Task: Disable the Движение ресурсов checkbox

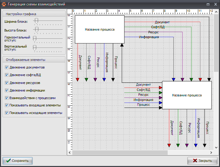Action: tap(7, 83)
